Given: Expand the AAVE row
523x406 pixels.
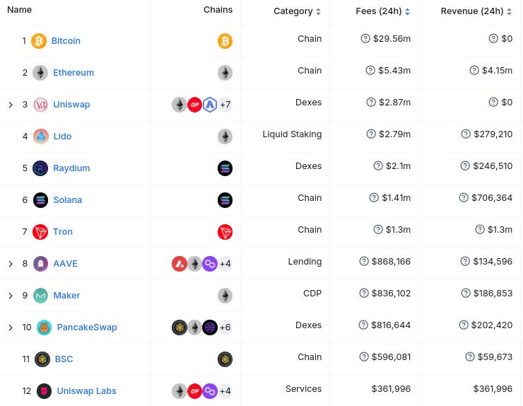Looking at the screenshot, I should tap(11, 264).
